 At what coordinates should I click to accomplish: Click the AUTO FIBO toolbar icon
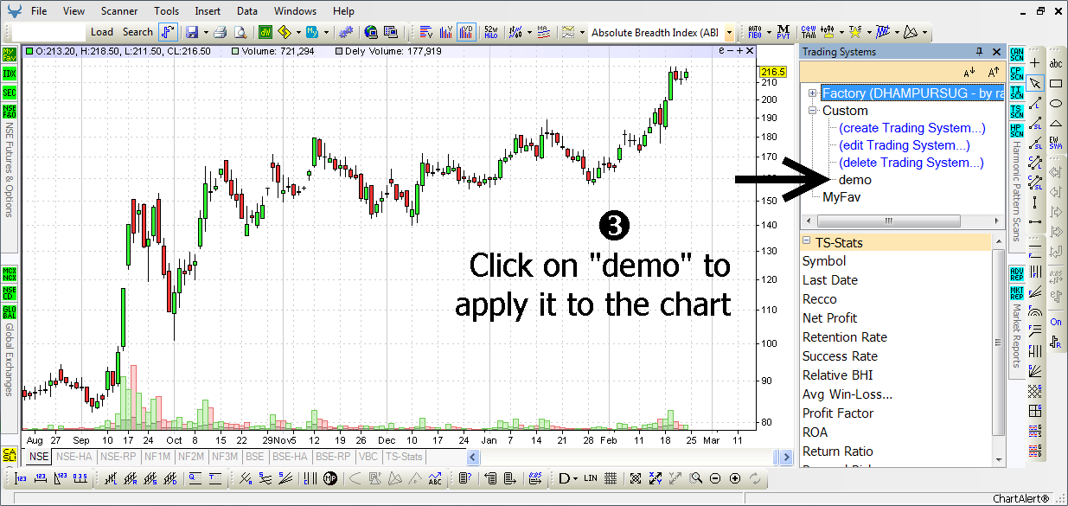tap(754, 32)
